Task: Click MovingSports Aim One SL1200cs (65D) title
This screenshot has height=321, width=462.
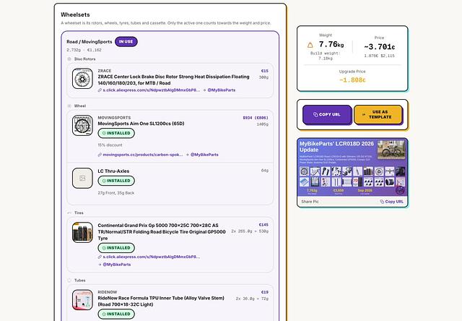Action: pyautogui.click(x=141, y=124)
